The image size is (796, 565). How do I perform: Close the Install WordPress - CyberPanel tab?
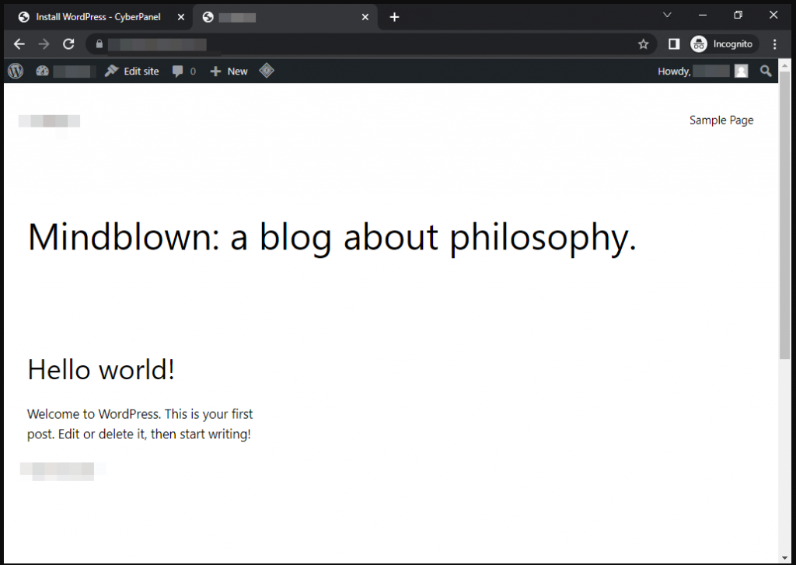180,17
